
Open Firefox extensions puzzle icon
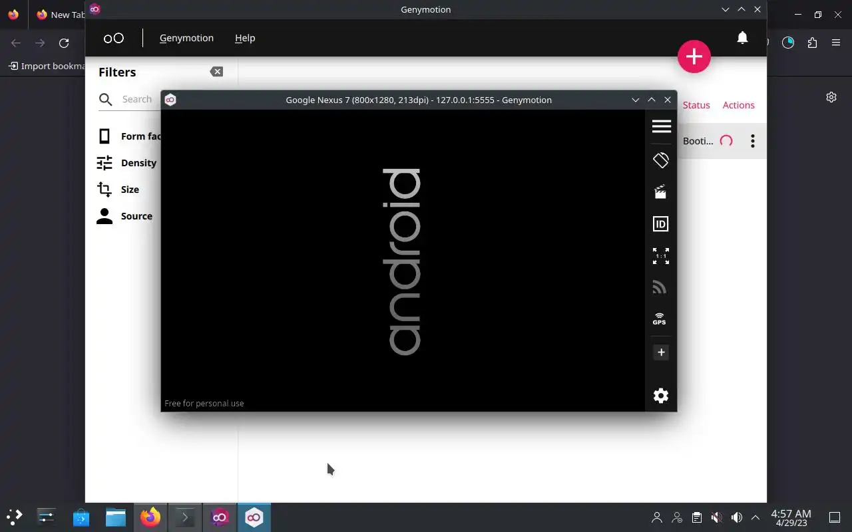pos(812,43)
